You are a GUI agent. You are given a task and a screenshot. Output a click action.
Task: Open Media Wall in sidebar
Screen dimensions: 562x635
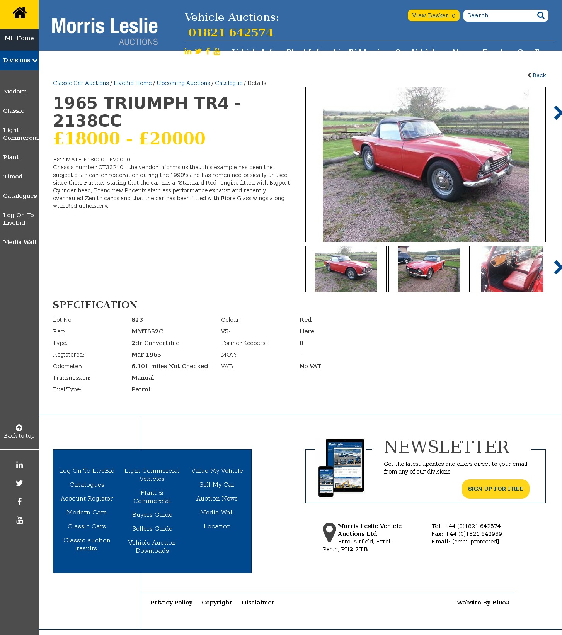coord(20,242)
